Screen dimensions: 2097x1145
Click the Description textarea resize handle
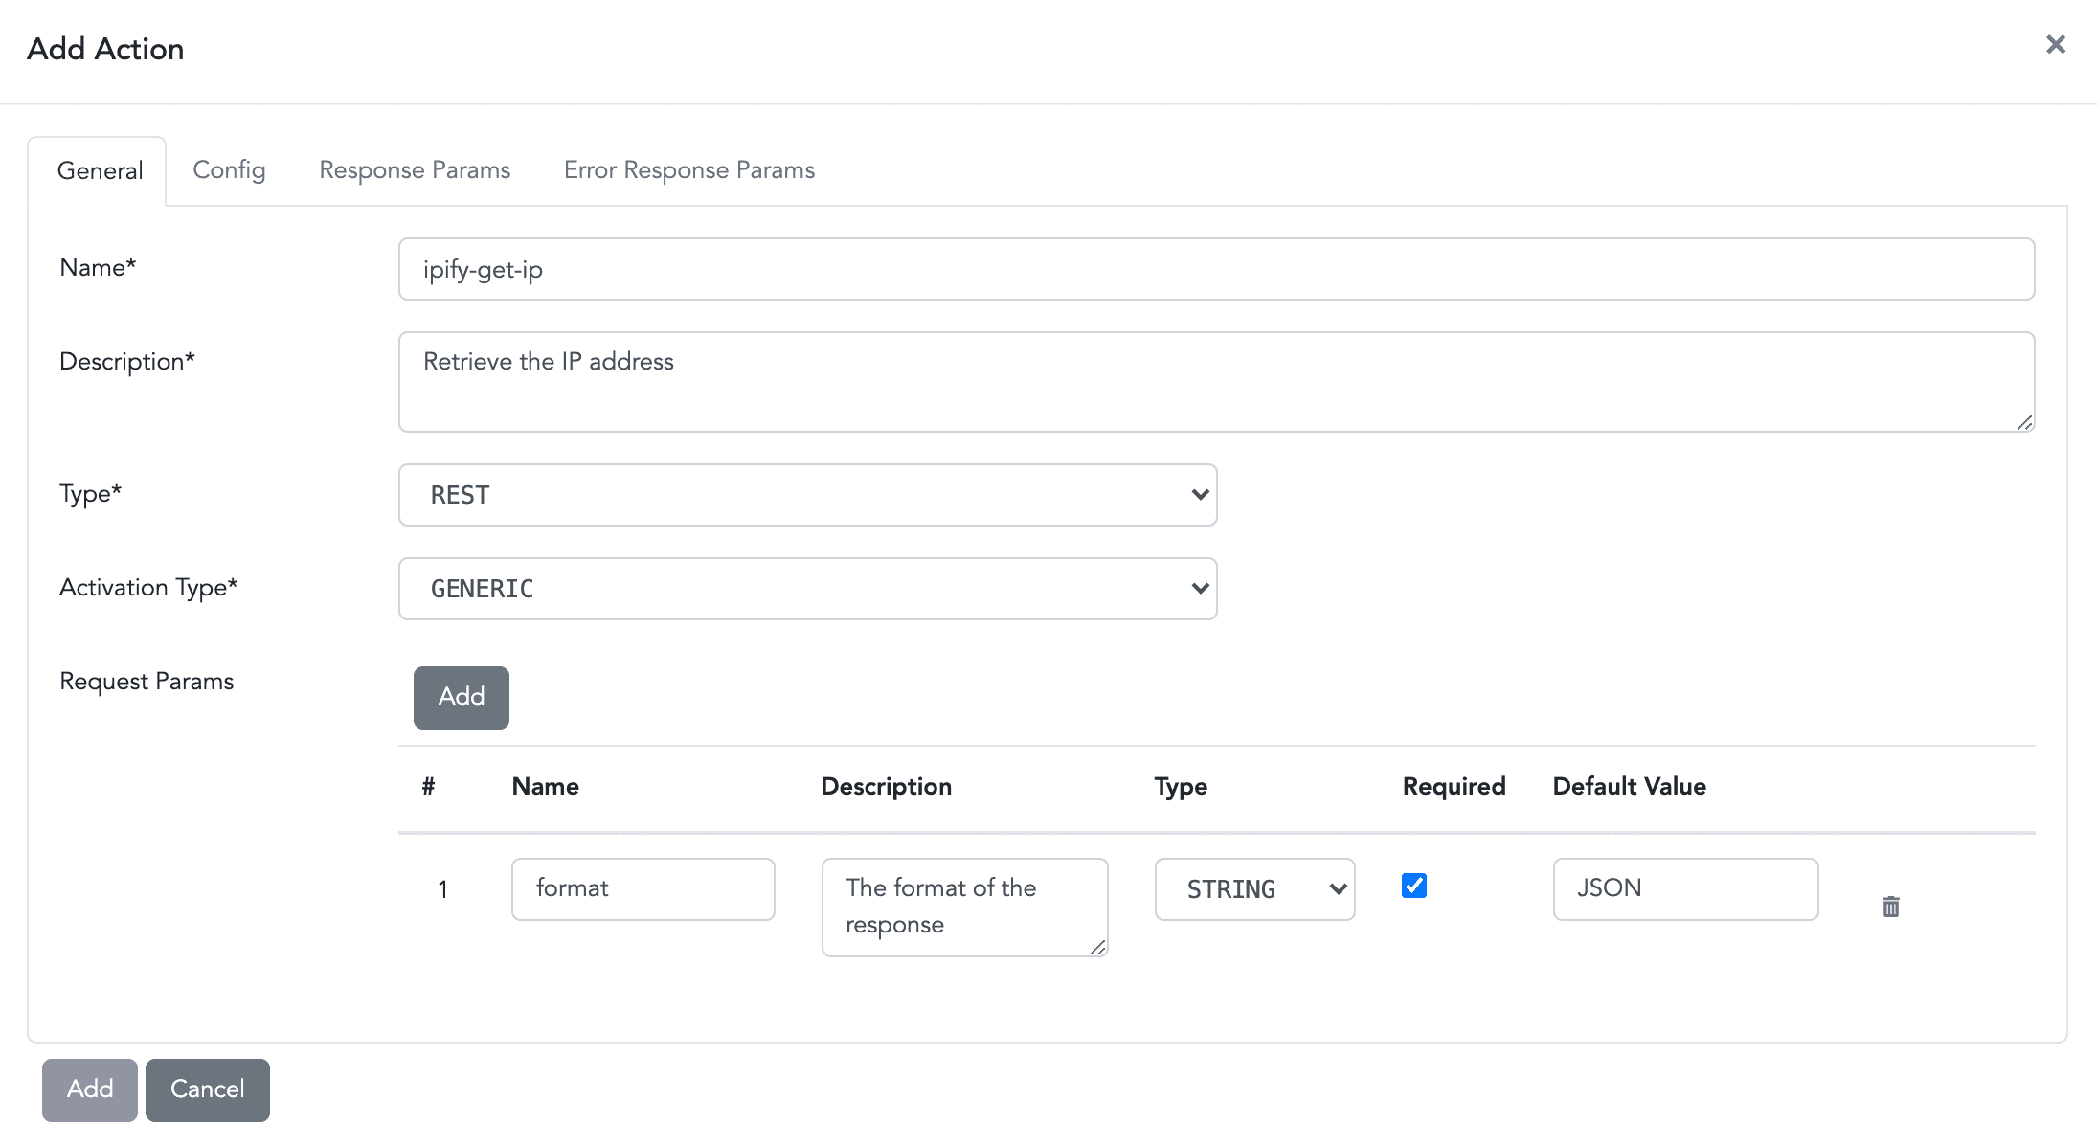click(2025, 421)
